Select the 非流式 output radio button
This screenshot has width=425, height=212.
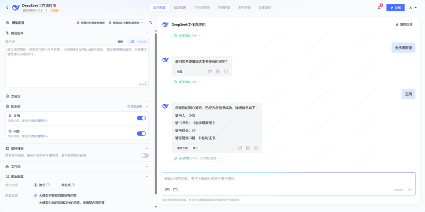point(58,185)
